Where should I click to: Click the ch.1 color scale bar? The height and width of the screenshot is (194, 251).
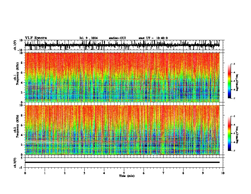click(229, 81)
